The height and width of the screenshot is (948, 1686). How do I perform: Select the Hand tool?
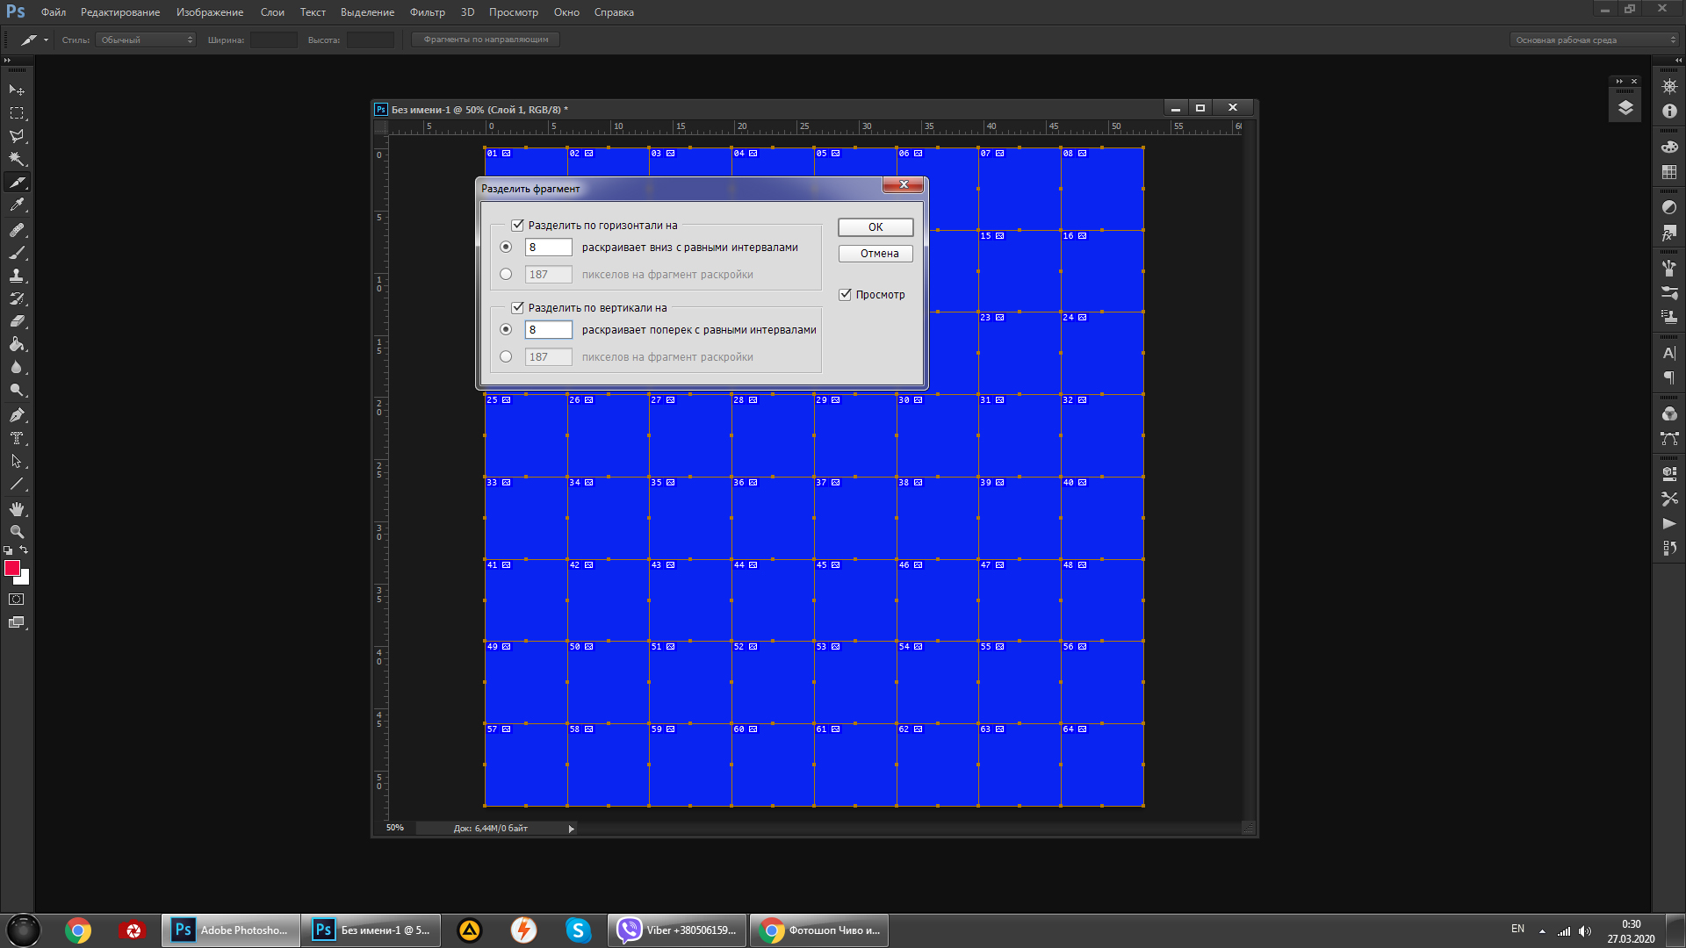coord(17,509)
